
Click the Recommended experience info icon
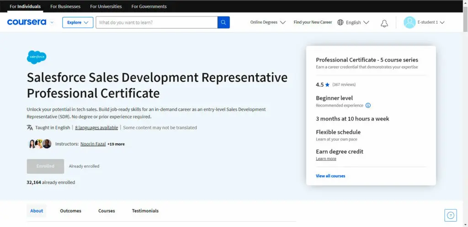point(368,105)
